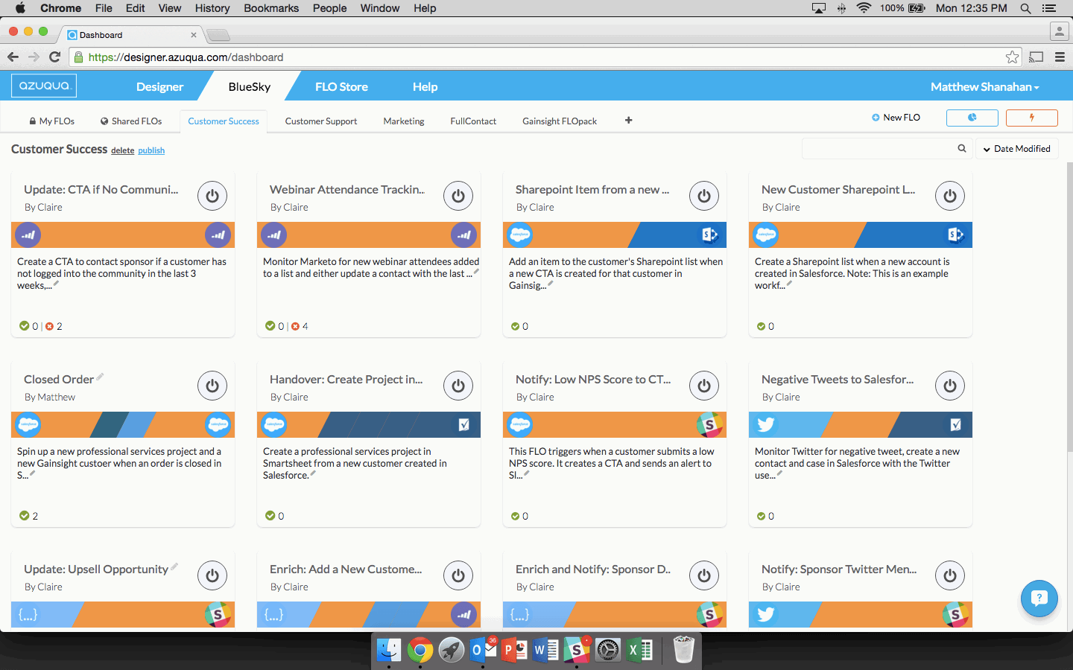Screen dimensions: 1073x670
Task: Open the Date Modified sort dropdown
Action: pyautogui.click(x=1016, y=149)
